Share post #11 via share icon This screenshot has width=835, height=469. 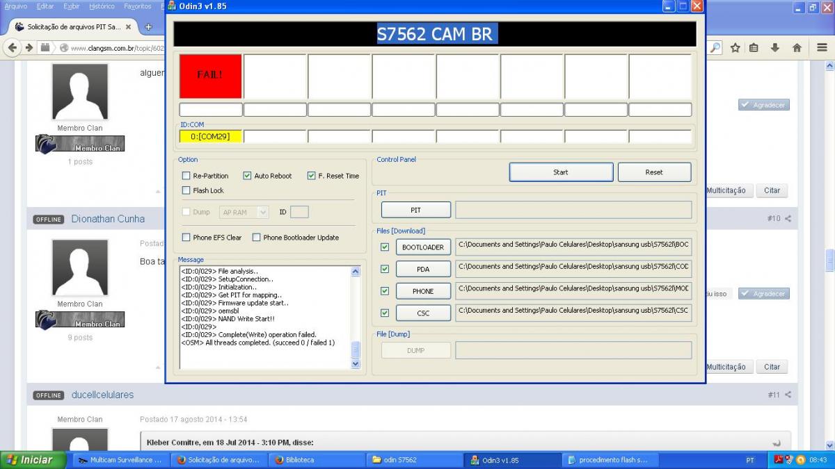click(788, 395)
